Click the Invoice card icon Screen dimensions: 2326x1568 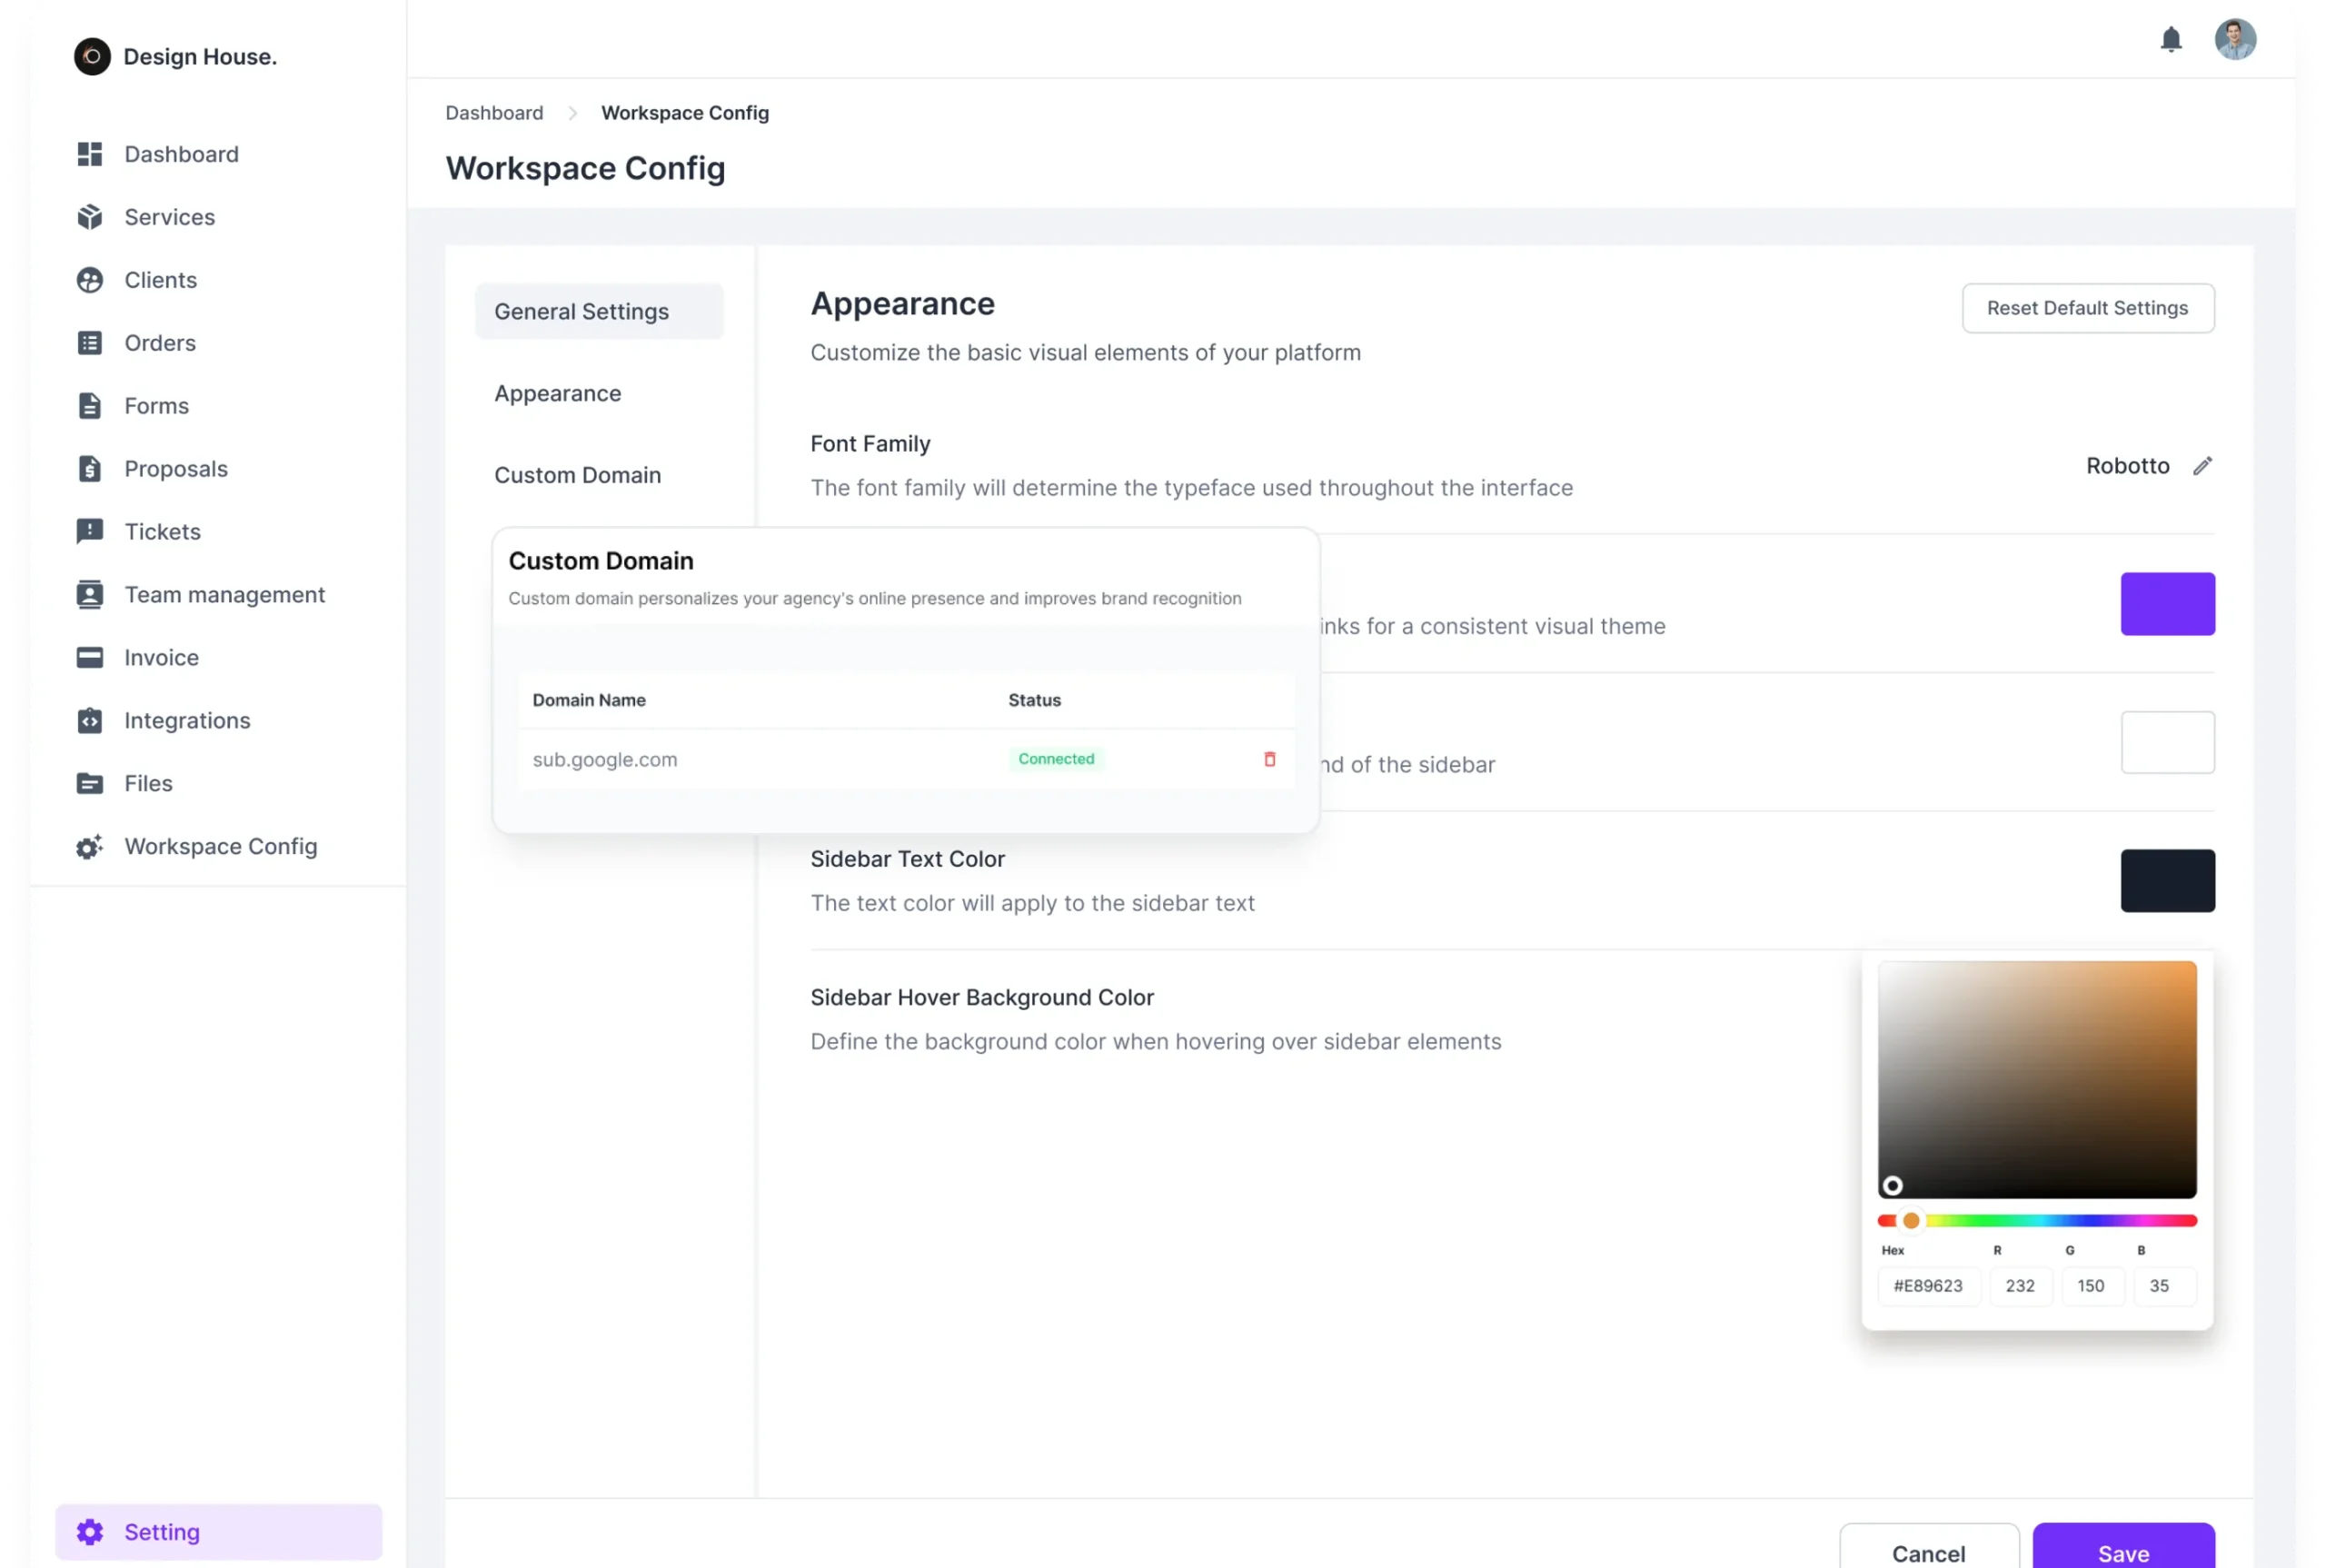(x=90, y=657)
